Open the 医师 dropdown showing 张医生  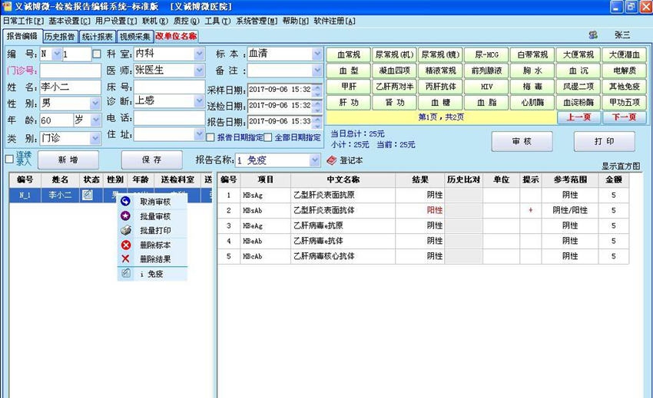[199, 71]
